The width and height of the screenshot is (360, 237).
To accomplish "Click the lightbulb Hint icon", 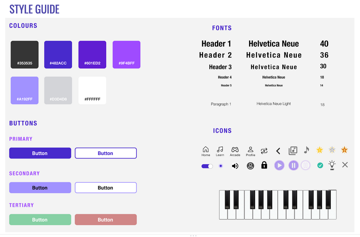I will tap(332, 165).
